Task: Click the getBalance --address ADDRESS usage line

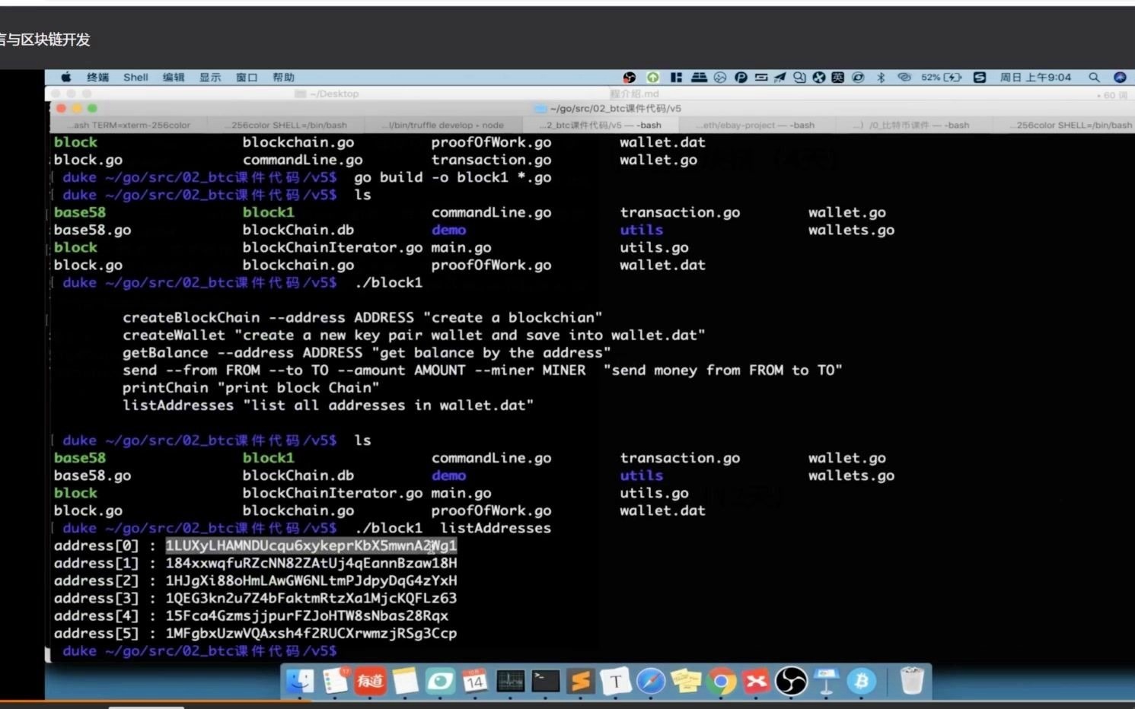Action: 367,352
